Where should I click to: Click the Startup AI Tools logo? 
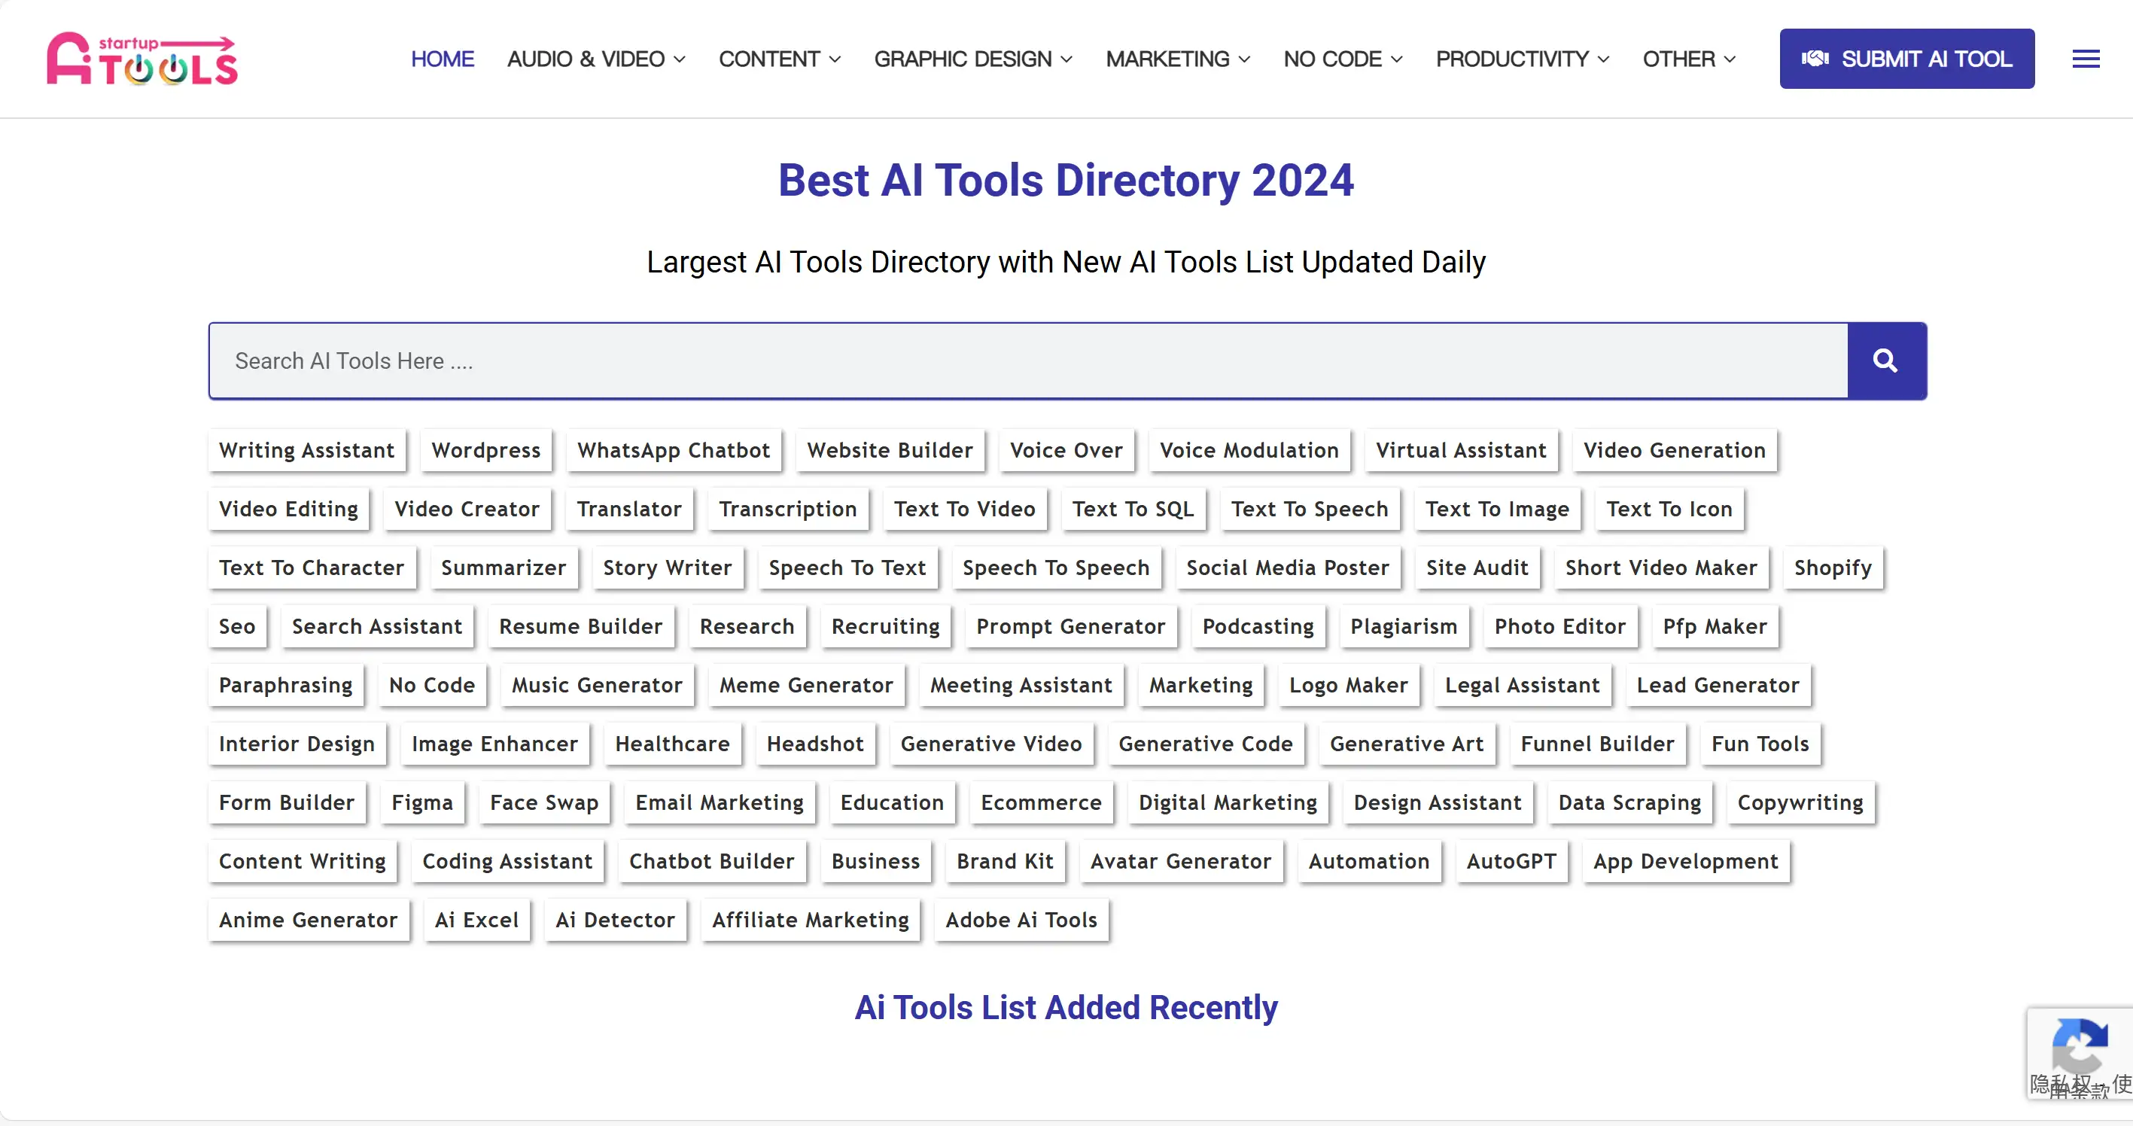pos(142,59)
